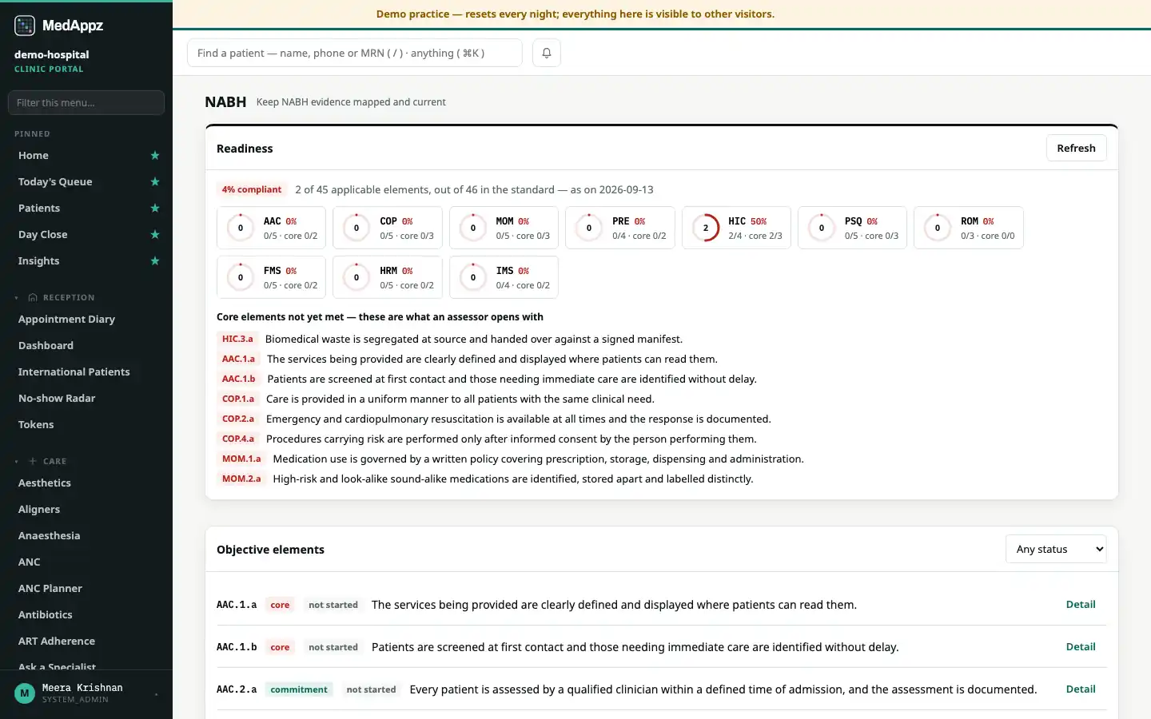This screenshot has height=719, width=1151.
Task: Click the COP.2.a unmet core element
Action: [x=238, y=419]
